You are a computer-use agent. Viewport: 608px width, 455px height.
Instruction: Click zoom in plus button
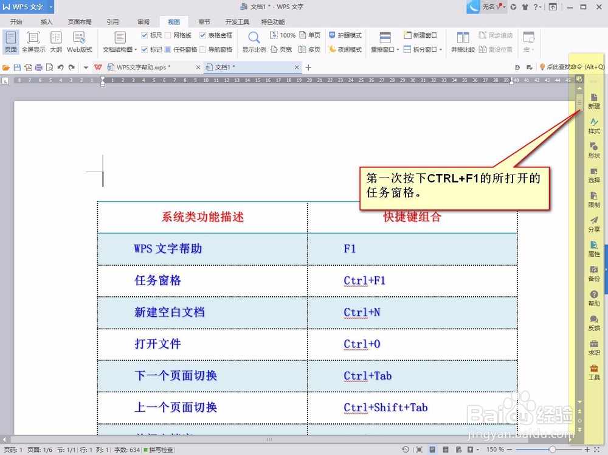587,449
